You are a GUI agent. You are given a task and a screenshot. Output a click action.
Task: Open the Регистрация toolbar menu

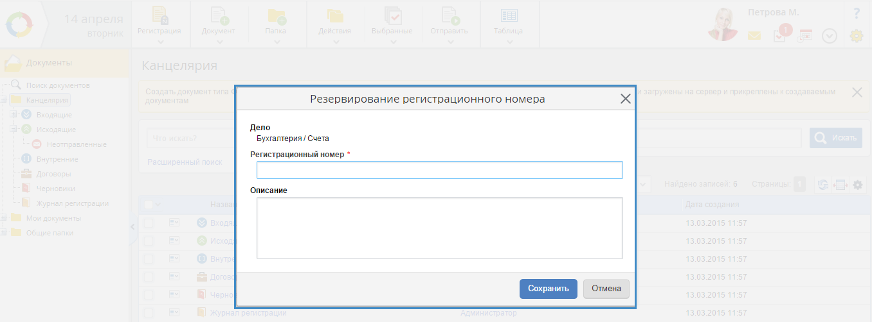click(159, 26)
